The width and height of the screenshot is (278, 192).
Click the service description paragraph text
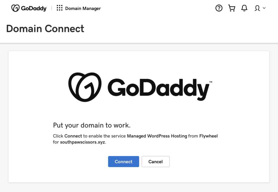[x=135, y=139]
